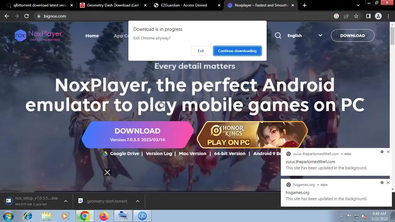Open the Windows Start button
This screenshot has height=222, width=395.
(8, 216)
